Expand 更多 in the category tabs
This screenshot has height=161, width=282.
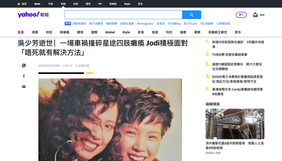[238, 32]
